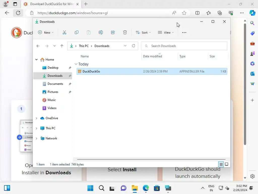Image resolution: width=258 pixels, height=194 pixels.
Task: Select the DuckDuckGo installer file
Action: tap(152, 71)
